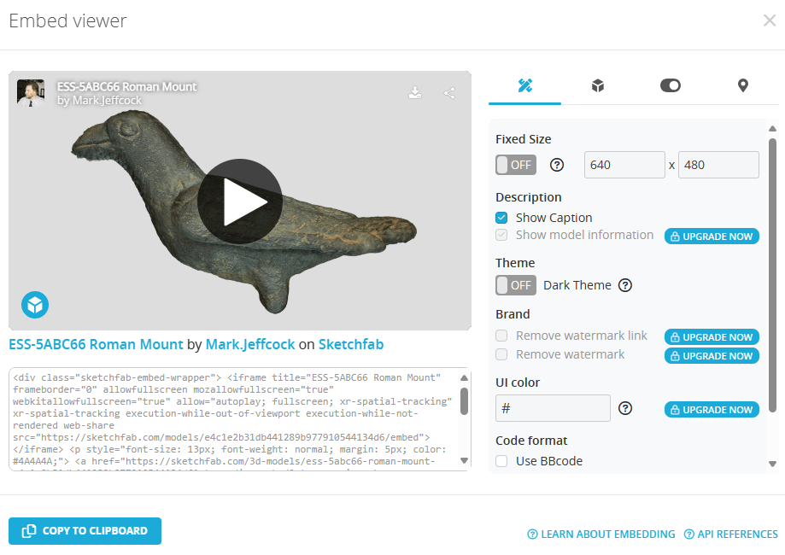Viewport: 785px width, 555px height.
Task: Open the Learn About Embedding link
Action: click(x=601, y=535)
